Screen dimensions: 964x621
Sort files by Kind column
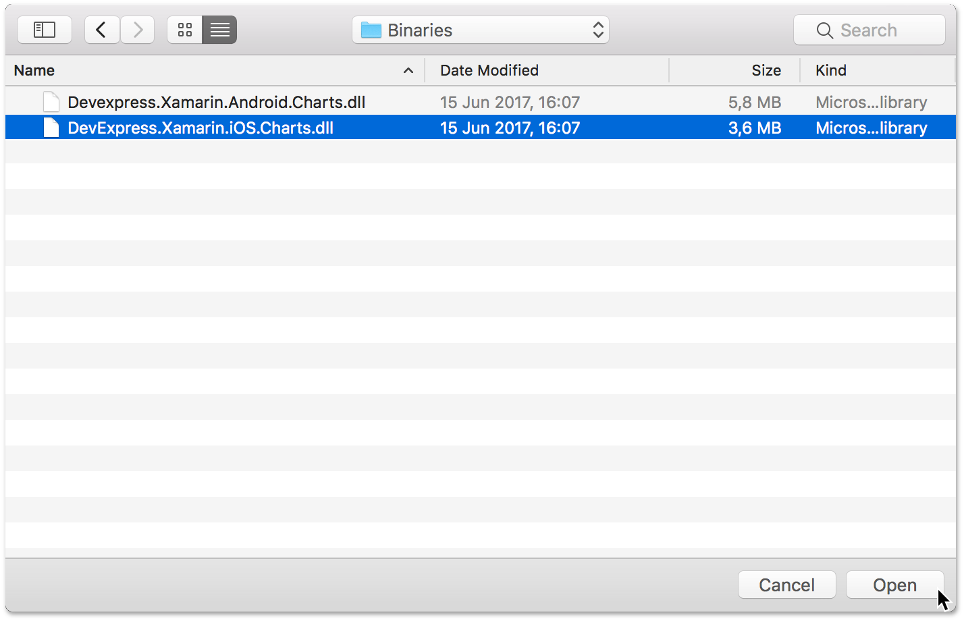[x=830, y=70]
